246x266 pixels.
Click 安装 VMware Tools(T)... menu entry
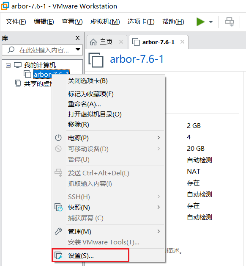[x=109, y=242]
